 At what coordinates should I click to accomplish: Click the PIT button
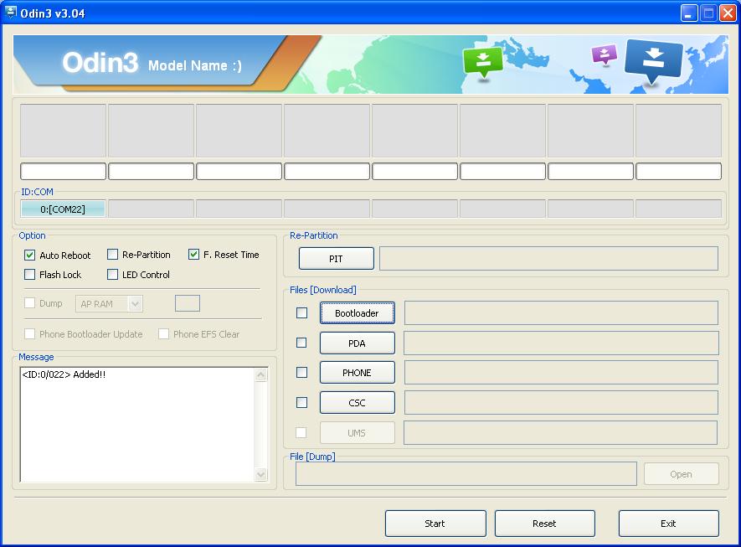click(x=336, y=259)
